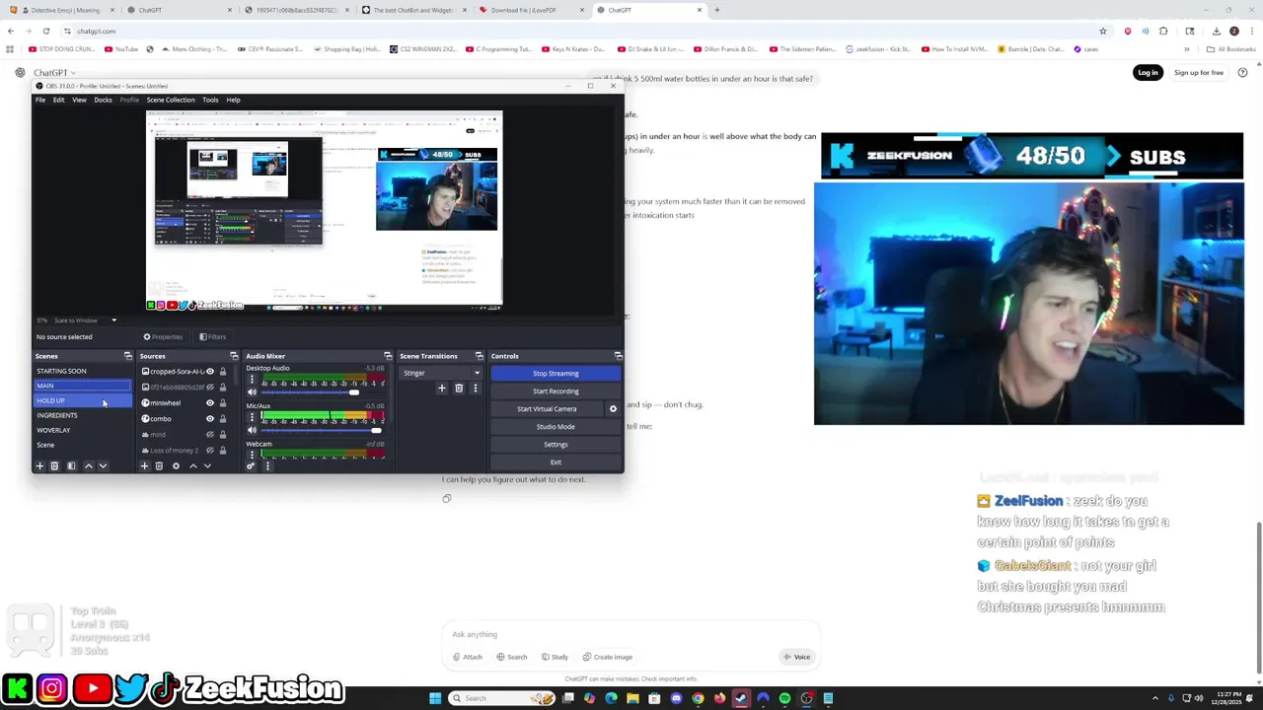Open Audio Mixer footer three-dot menu
This screenshot has width=1263, height=710.
pyautogui.click(x=267, y=466)
